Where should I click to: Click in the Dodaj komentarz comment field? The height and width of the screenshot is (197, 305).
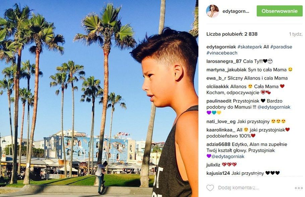[x=249, y=188]
